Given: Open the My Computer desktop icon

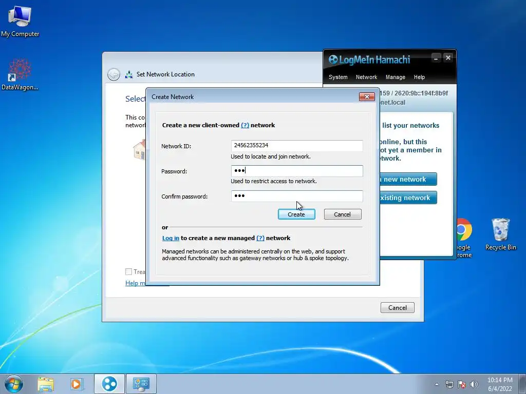Looking at the screenshot, I should click(x=20, y=22).
